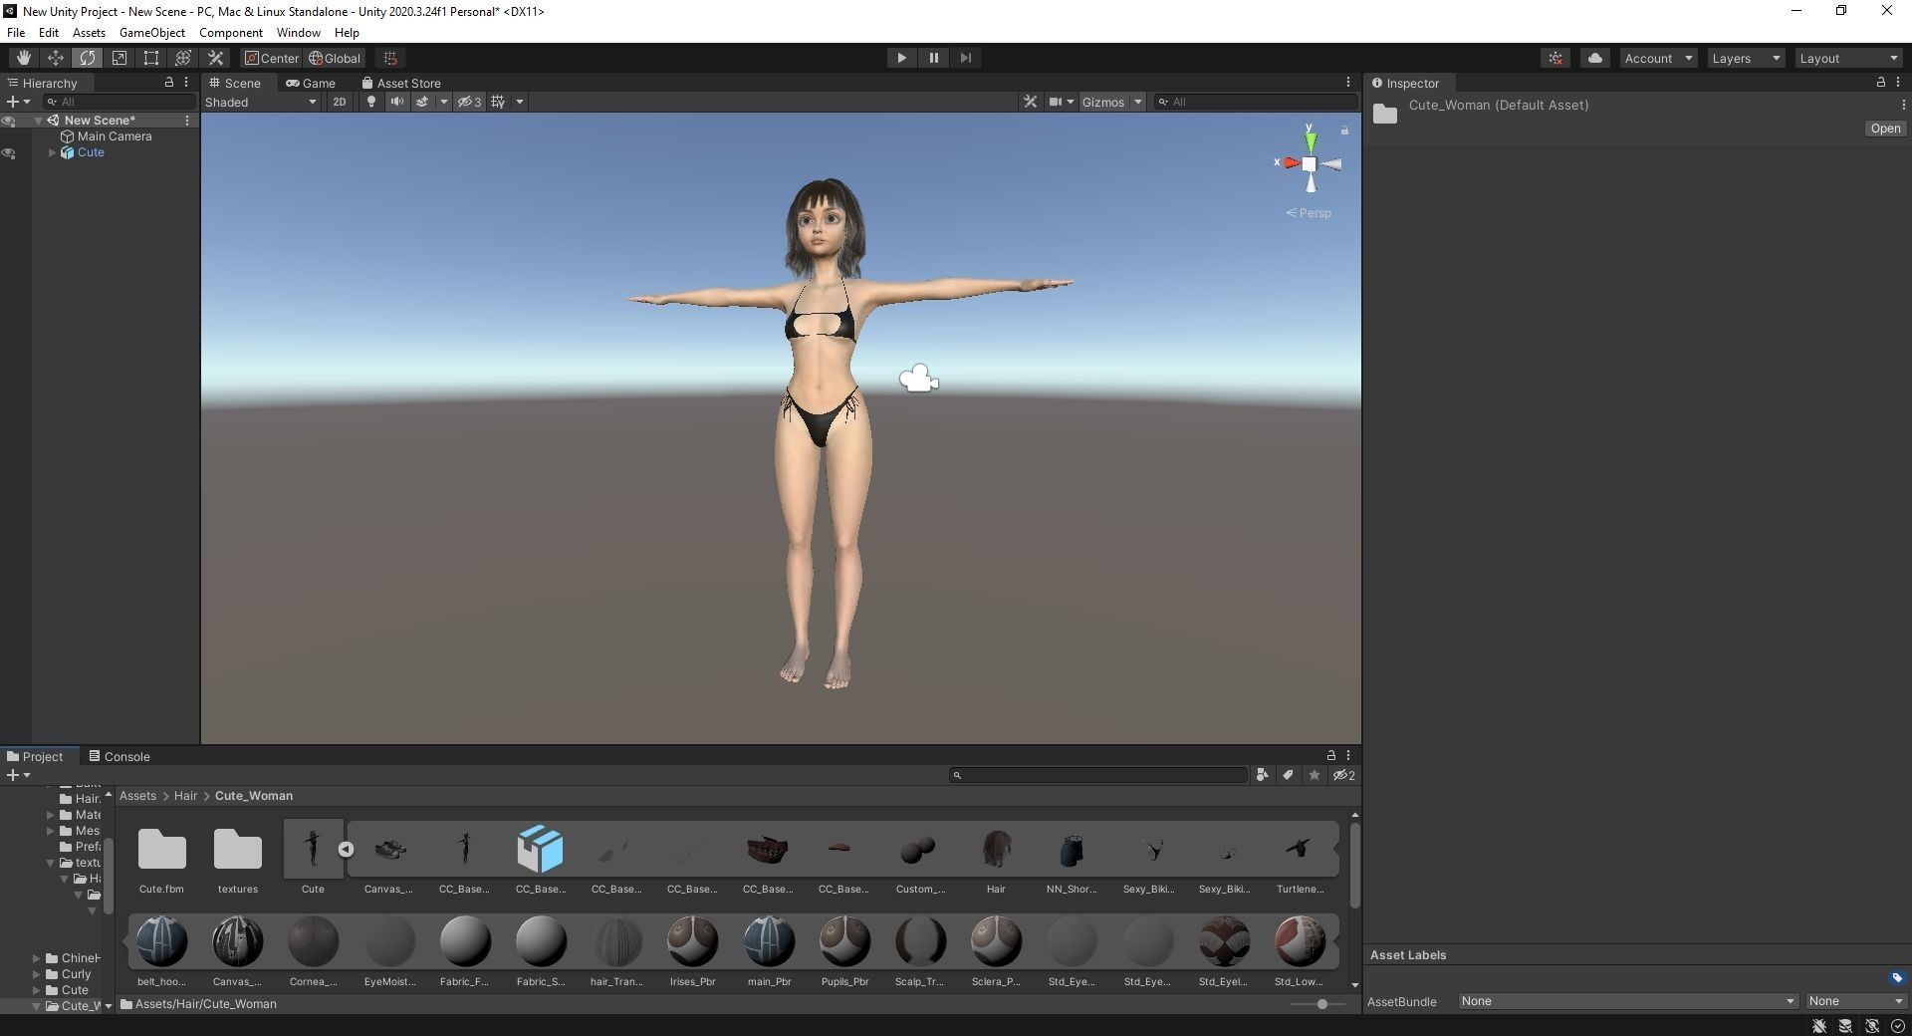The height and width of the screenshot is (1036, 1912).
Task: Open custom editor tools
Action: click(215, 58)
